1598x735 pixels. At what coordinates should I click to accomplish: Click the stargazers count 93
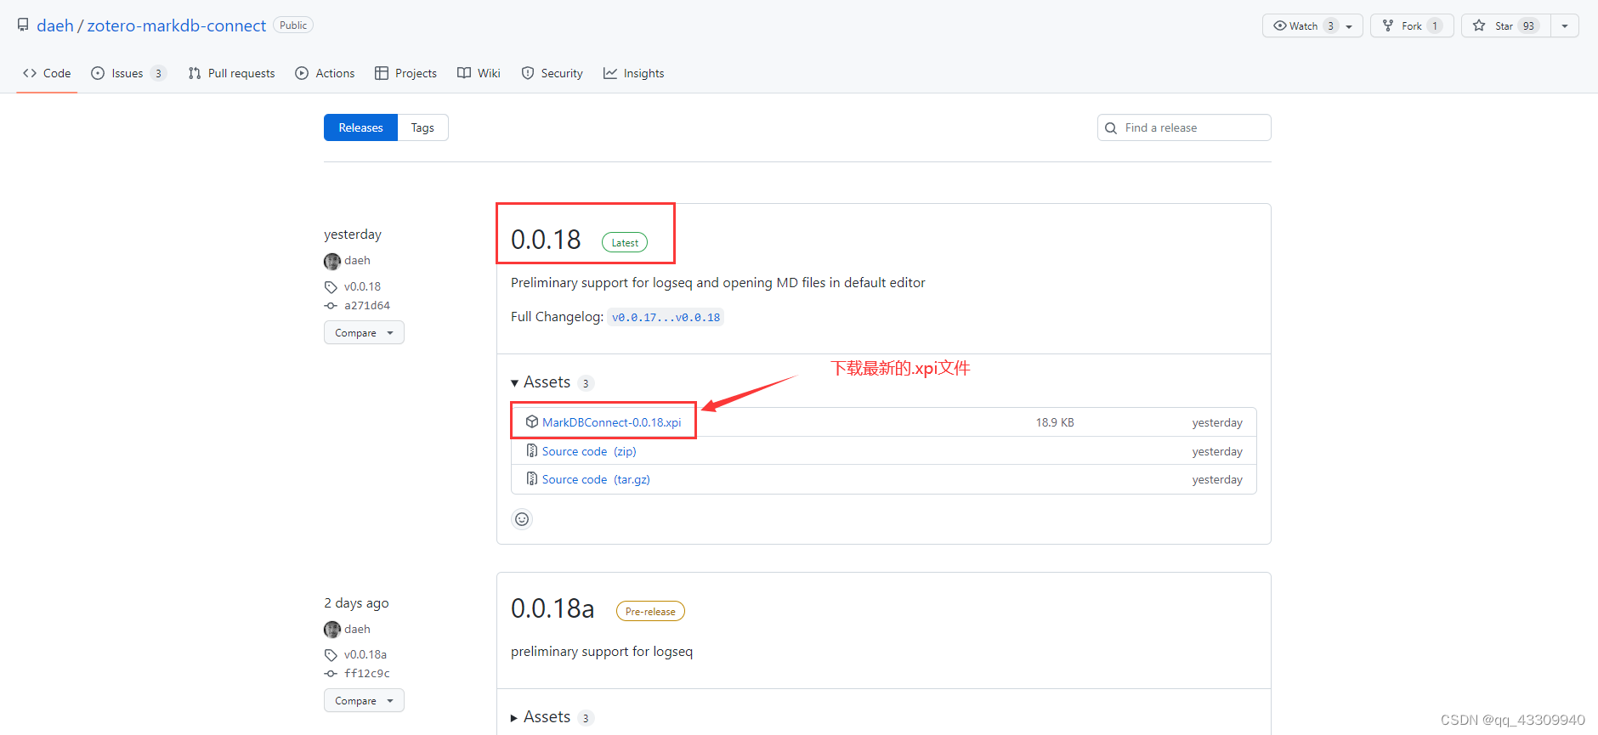(x=1528, y=25)
